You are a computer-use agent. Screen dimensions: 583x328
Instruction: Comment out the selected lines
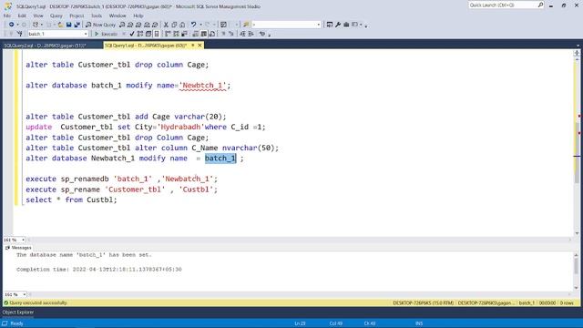point(223,34)
